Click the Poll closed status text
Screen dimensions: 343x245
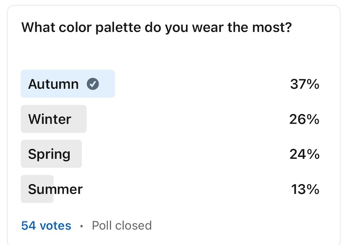(x=122, y=225)
